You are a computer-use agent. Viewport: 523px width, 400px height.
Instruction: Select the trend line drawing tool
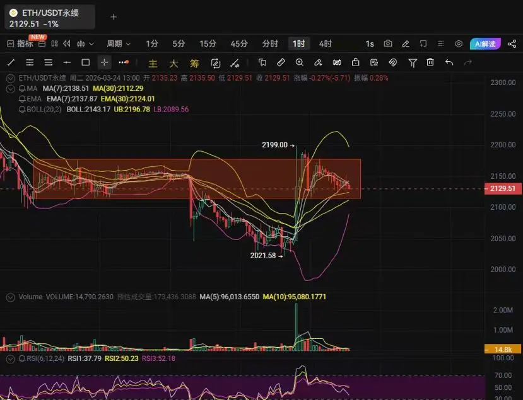[11, 62]
